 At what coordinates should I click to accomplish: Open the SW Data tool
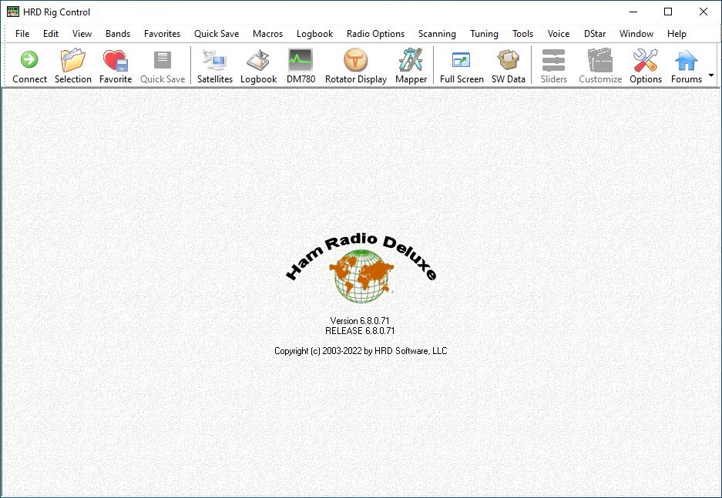508,65
